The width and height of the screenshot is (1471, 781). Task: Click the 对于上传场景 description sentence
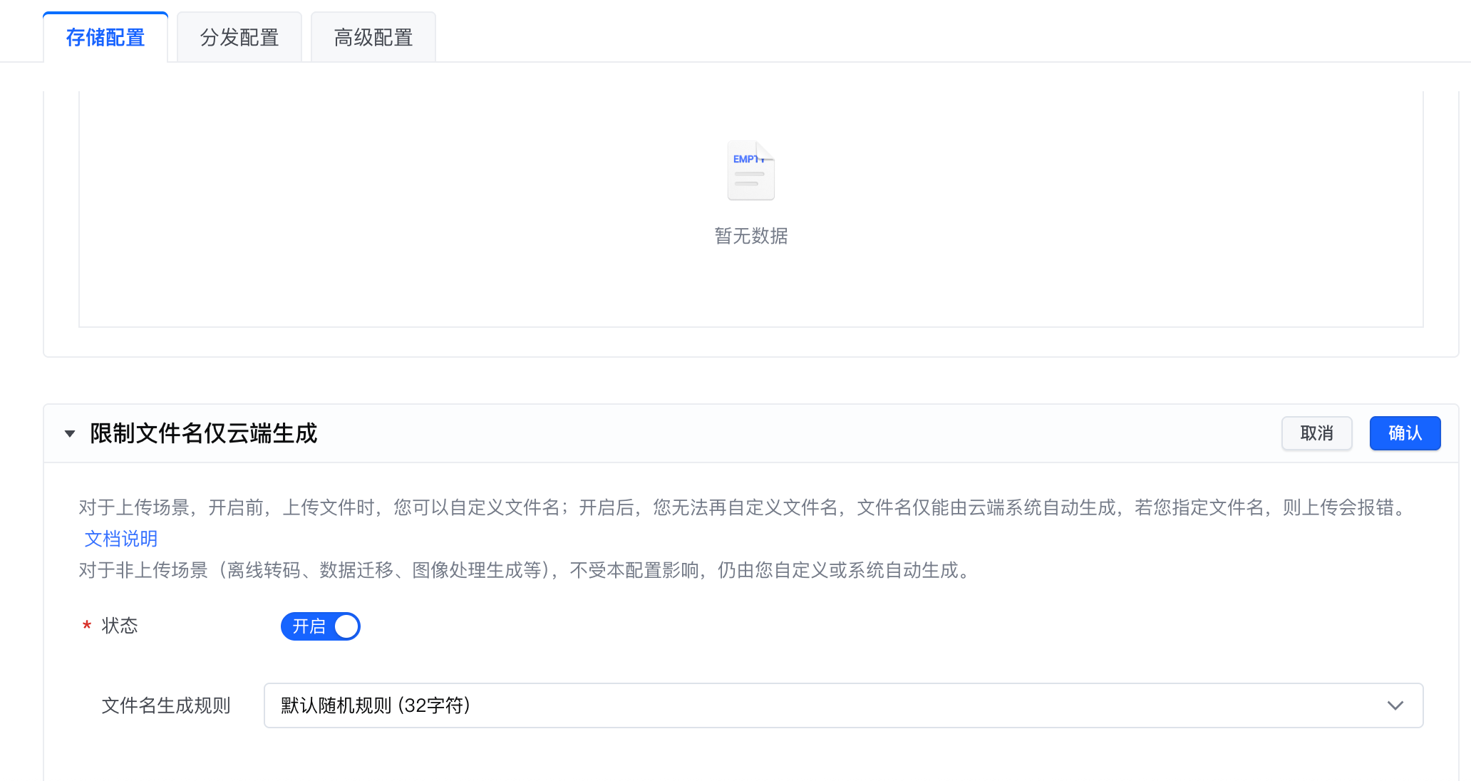(x=741, y=507)
